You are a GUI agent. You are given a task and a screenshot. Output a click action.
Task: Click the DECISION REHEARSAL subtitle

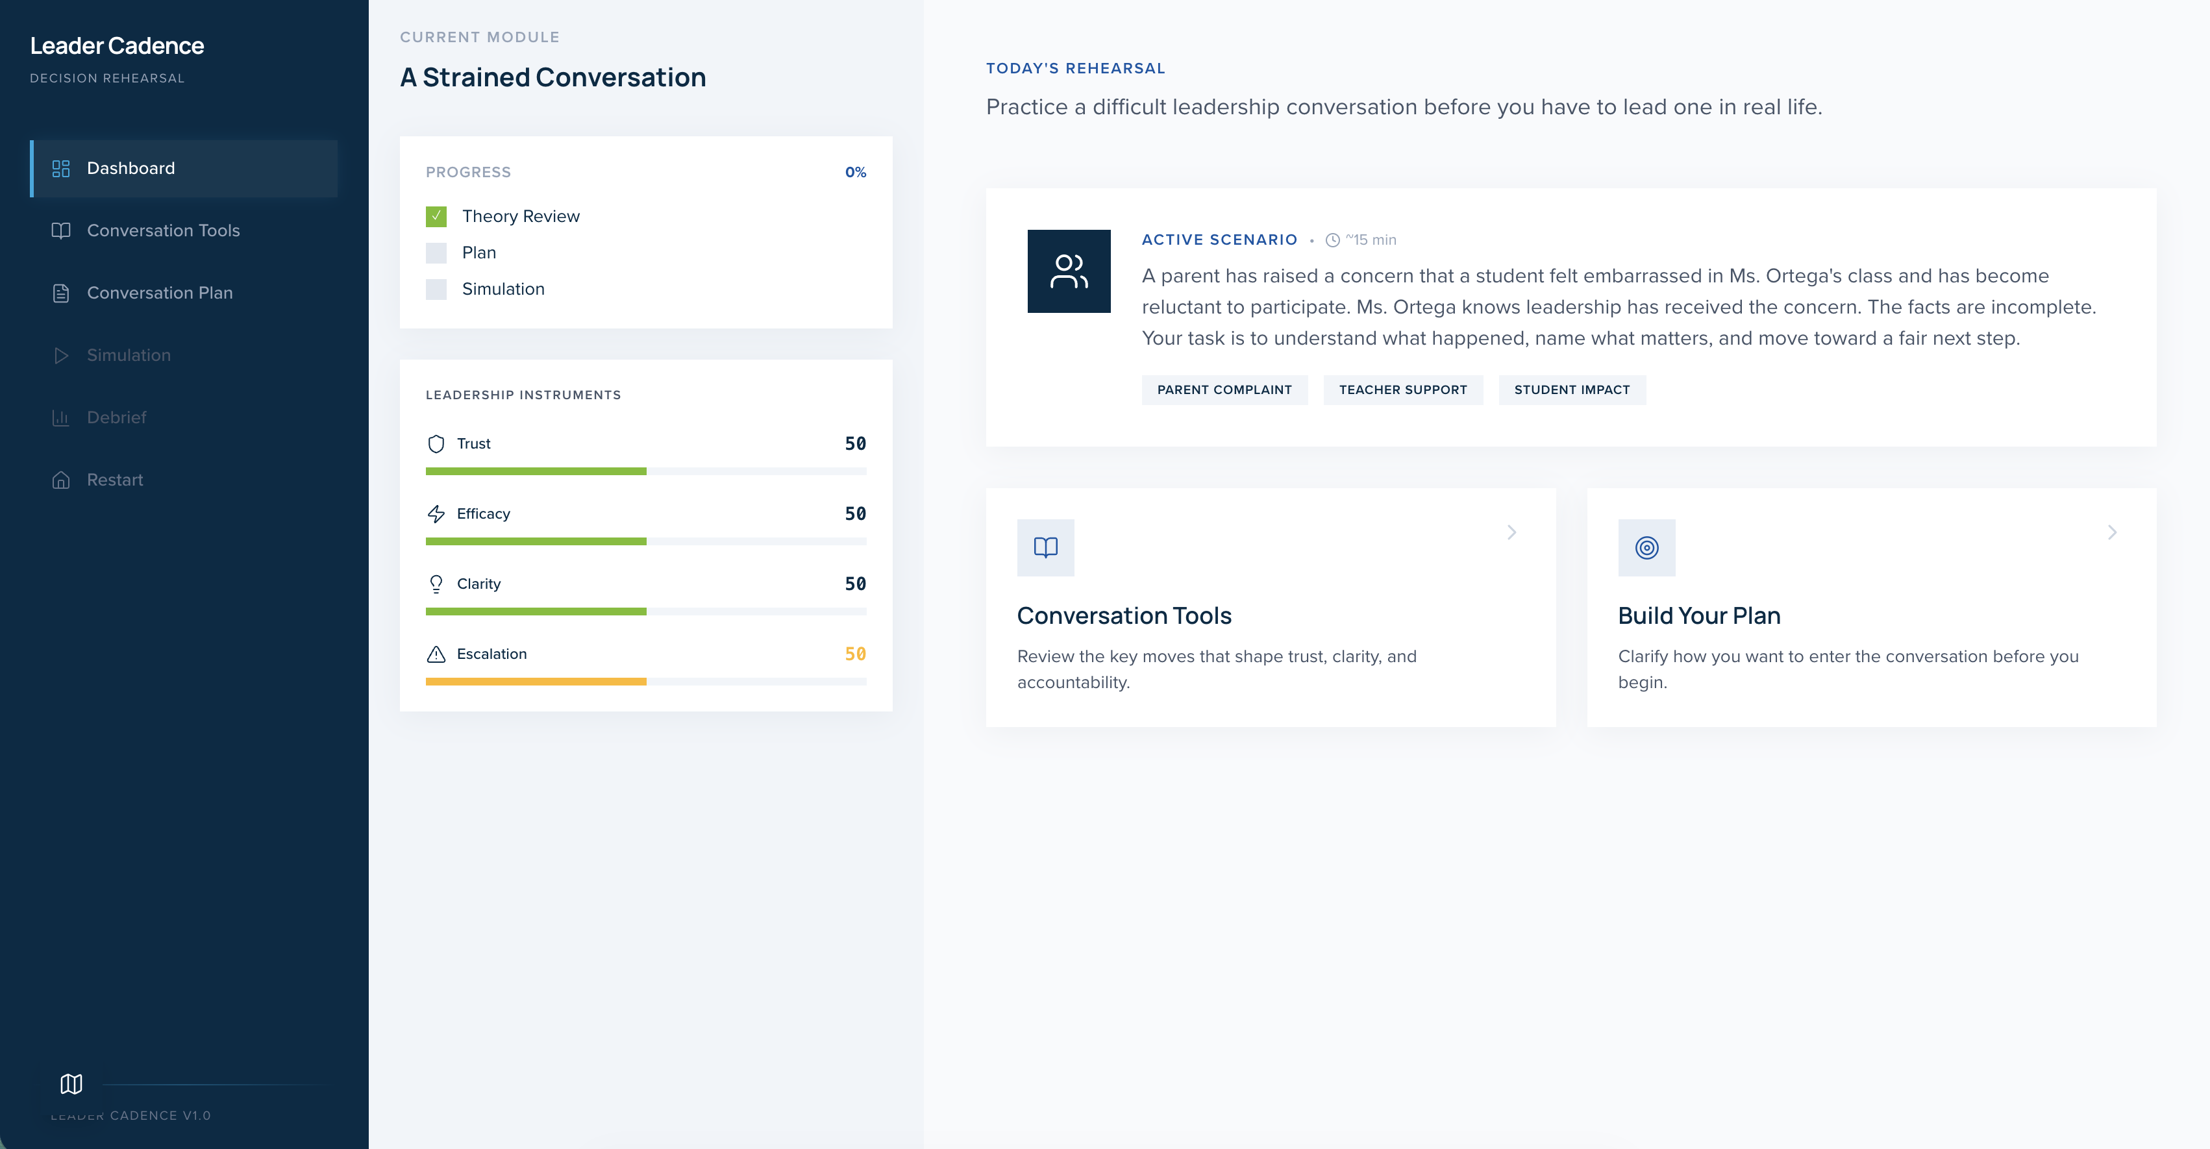107,78
